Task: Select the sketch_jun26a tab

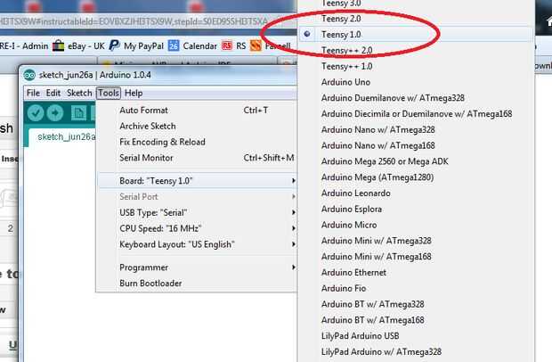Action: (61, 136)
